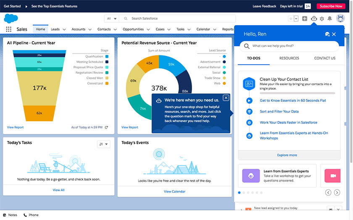Click the Help cloud question-mark icon
353x220 pixels.
[313, 18]
